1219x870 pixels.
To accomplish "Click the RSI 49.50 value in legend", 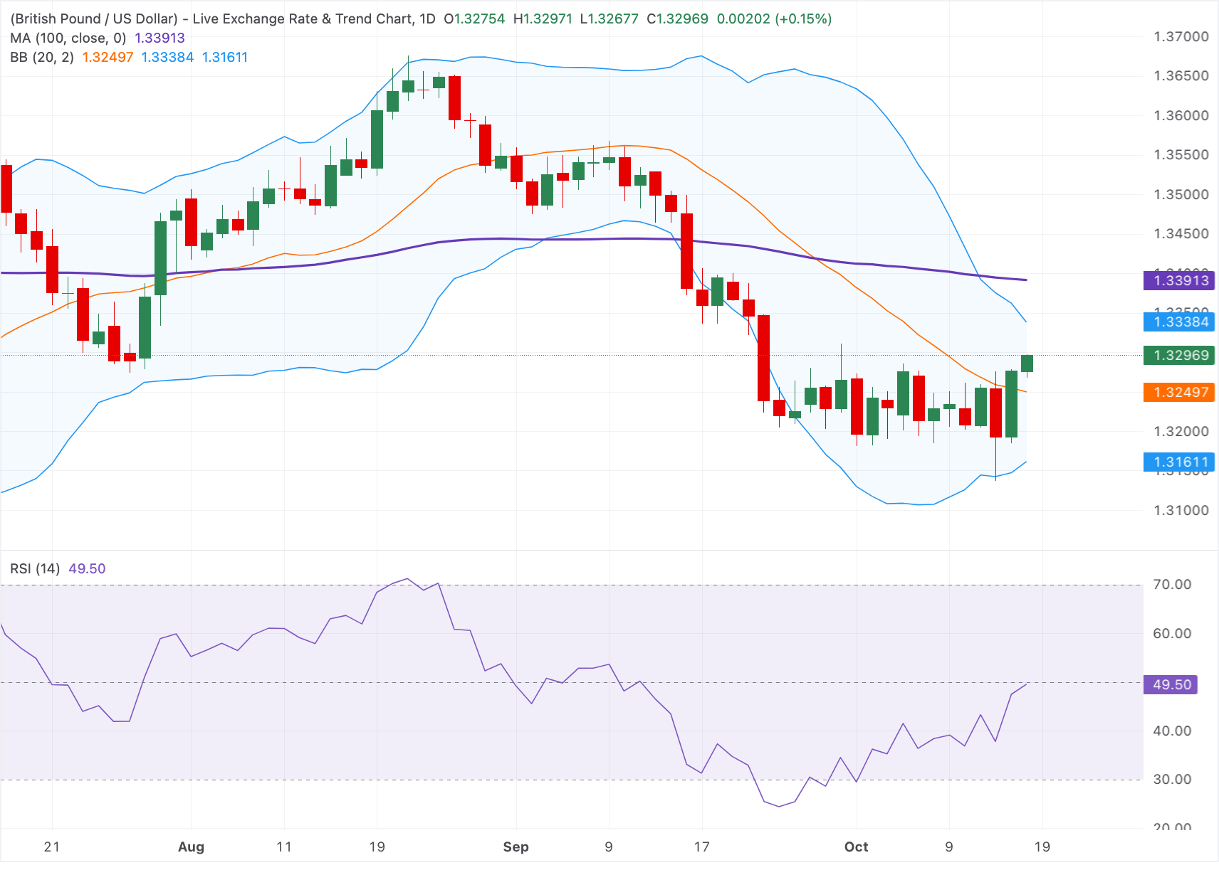I will pyautogui.click(x=87, y=568).
